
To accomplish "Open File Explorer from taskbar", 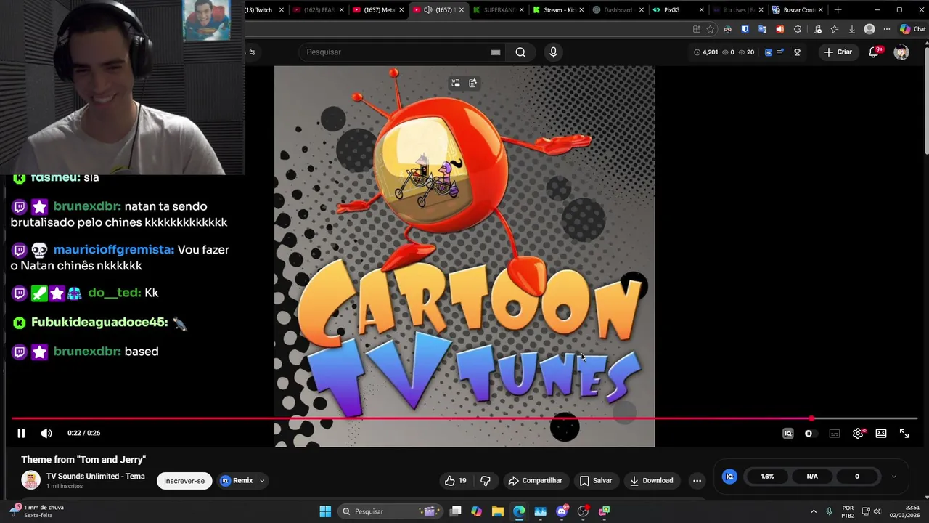I will tap(498, 511).
